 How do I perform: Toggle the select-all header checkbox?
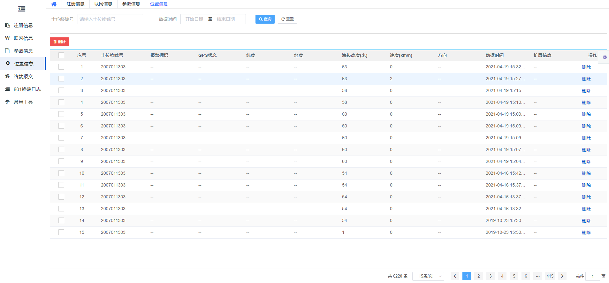(61, 55)
